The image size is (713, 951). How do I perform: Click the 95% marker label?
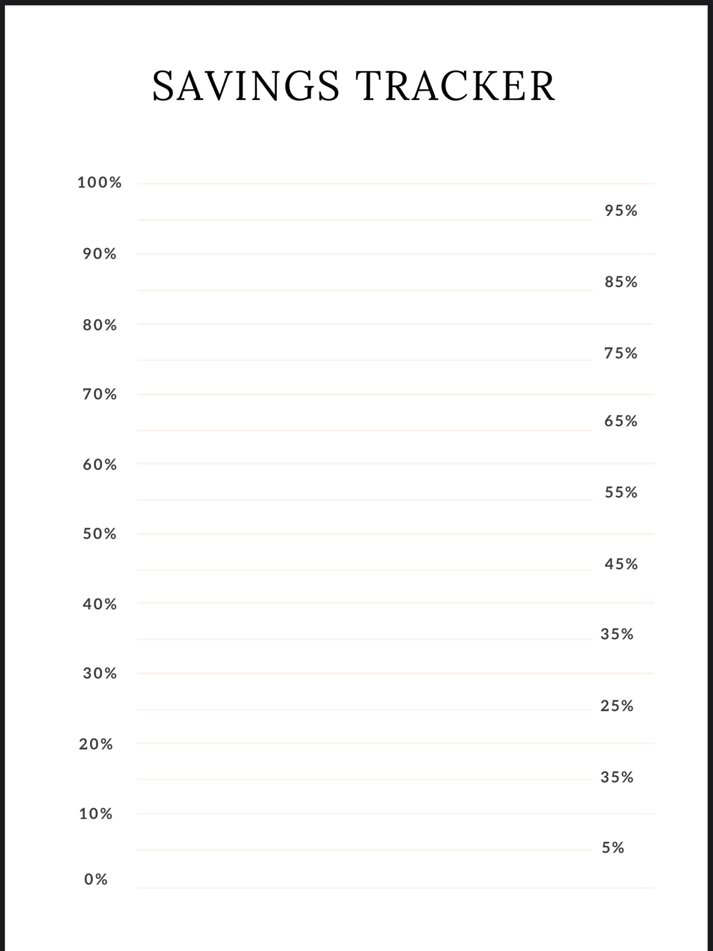(x=621, y=211)
